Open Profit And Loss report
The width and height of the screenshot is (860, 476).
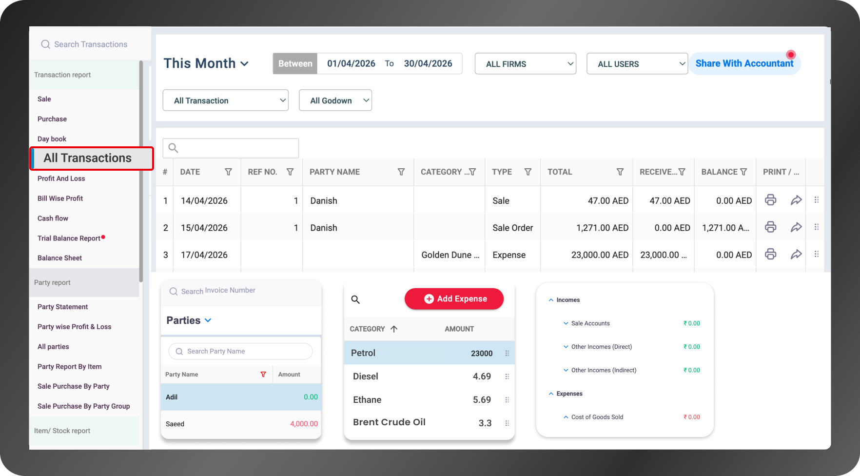click(x=61, y=178)
